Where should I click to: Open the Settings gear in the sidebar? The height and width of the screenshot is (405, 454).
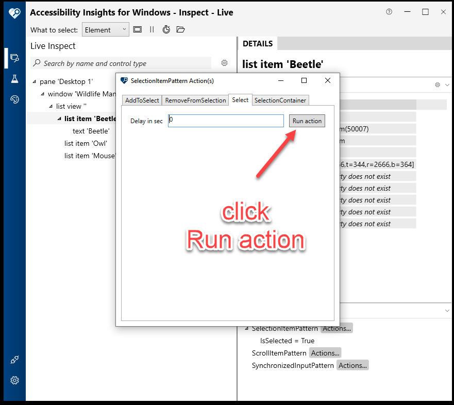click(14, 380)
